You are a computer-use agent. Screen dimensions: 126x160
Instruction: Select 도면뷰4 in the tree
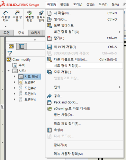(30, 99)
